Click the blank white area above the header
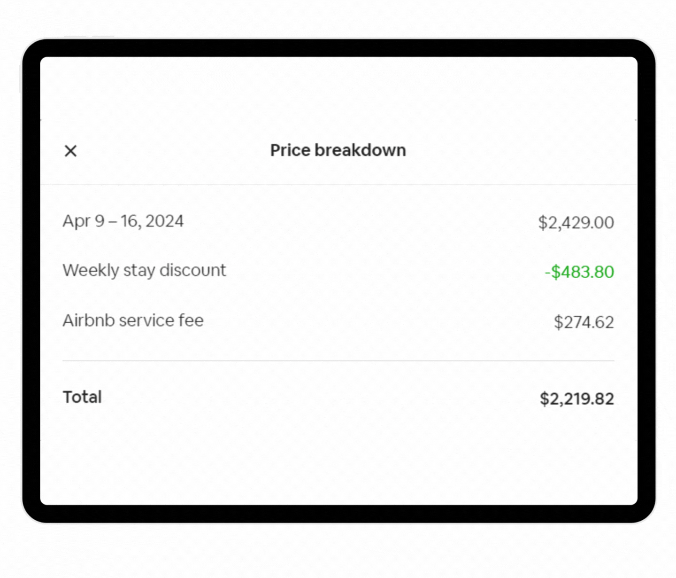Image resolution: width=676 pixels, height=578 pixels. (x=338, y=89)
